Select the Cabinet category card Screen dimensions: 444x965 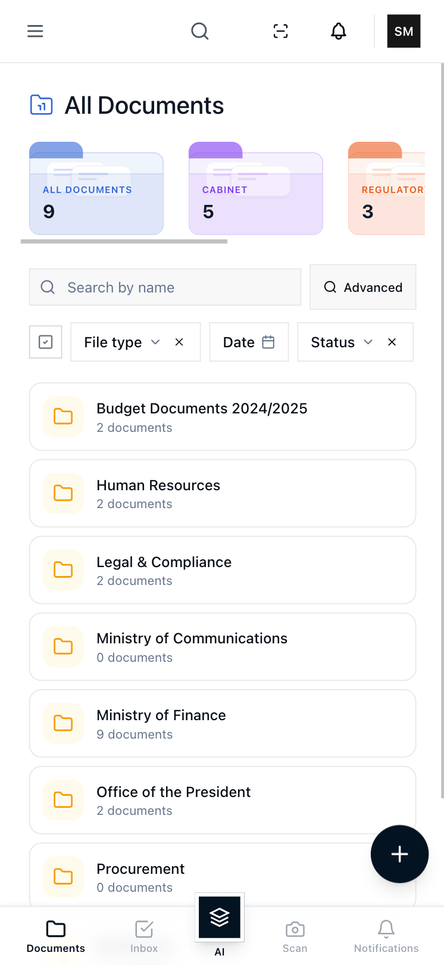point(256,188)
